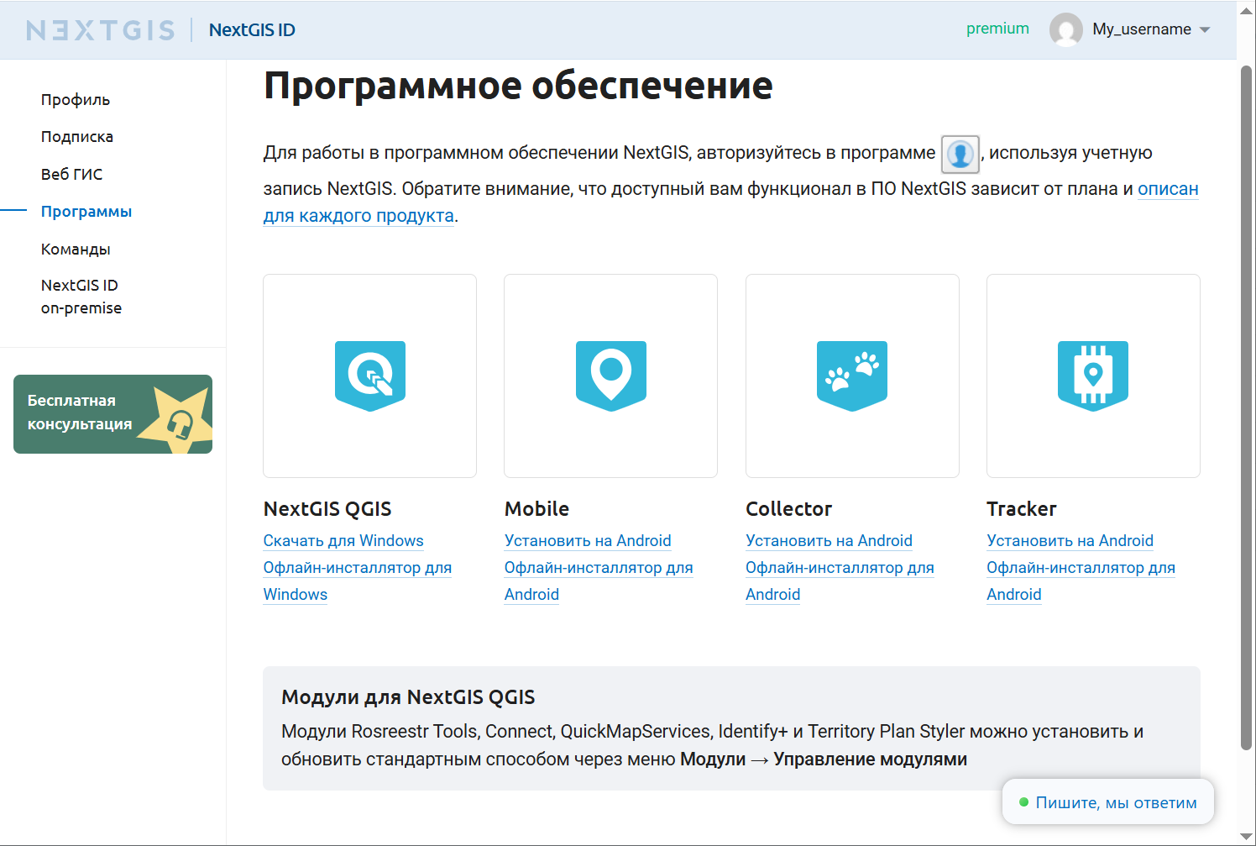The image size is (1256, 846).
Task: Select Команды in the sidebar
Action: click(76, 250)
